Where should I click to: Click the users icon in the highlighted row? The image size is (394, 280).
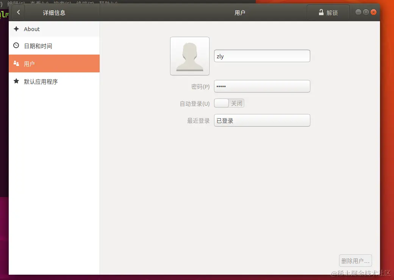coord(16,63)
